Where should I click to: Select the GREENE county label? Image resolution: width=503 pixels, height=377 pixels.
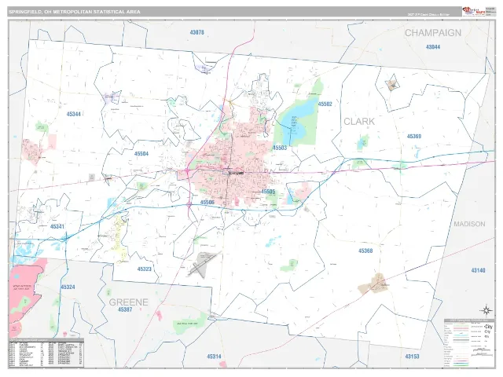129,302
